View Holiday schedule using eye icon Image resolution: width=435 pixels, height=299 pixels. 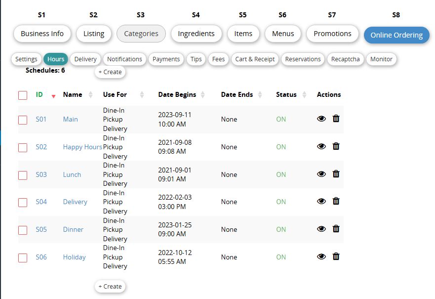[321, 256]
